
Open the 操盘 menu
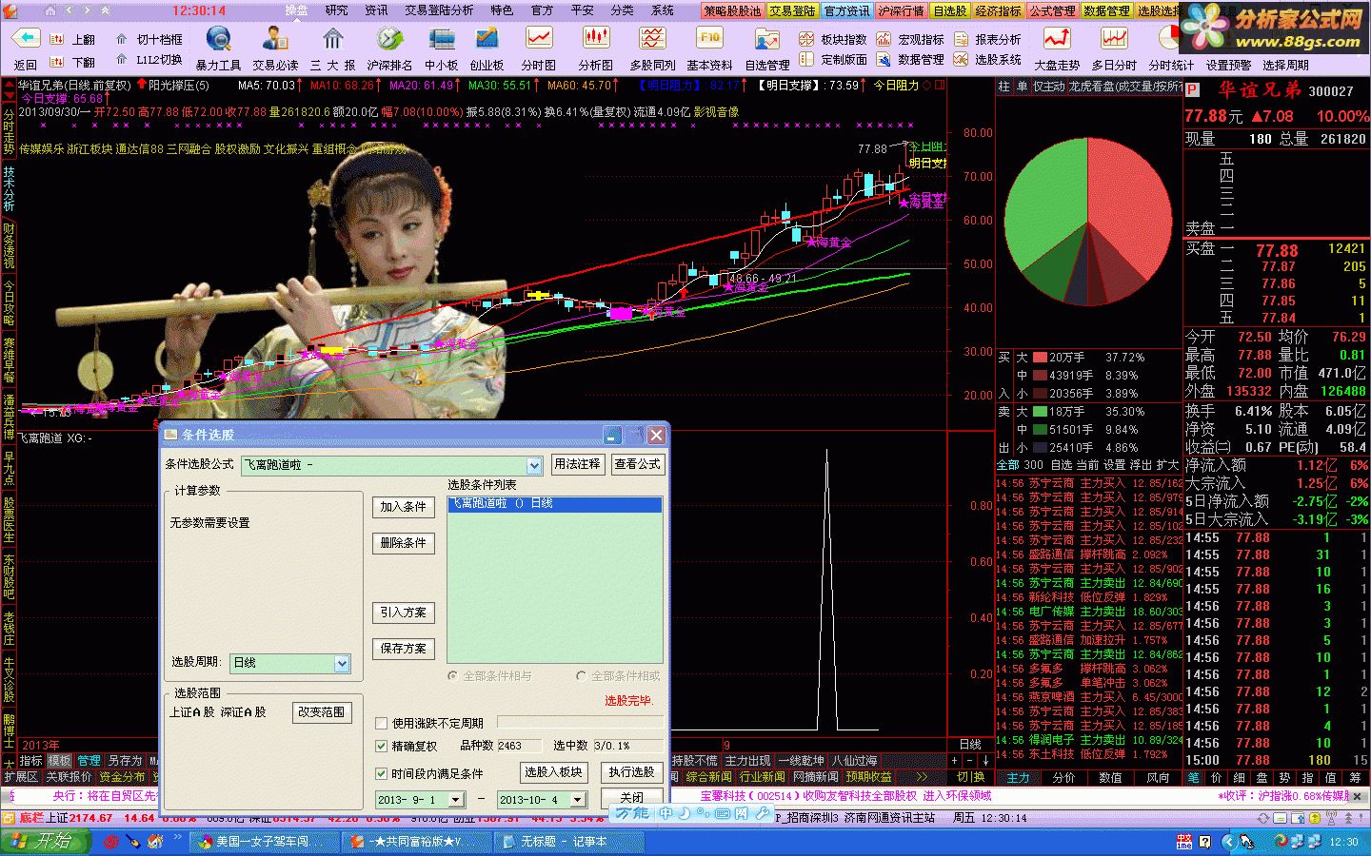pos(297,10)
